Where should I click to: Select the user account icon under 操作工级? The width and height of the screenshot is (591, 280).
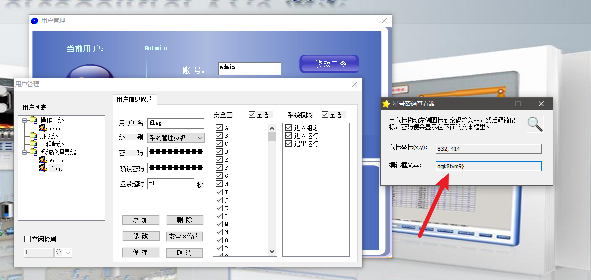click(x=43, y=128)
